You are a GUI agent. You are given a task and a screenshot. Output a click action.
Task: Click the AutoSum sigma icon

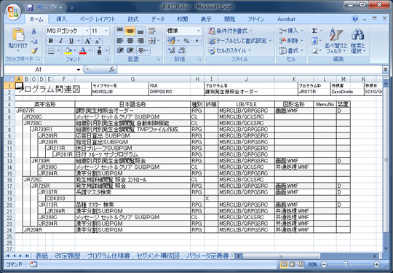tap(314, 31)
